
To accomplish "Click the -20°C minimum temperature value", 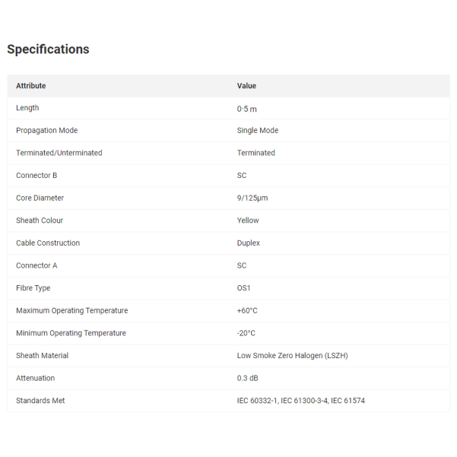I will pos(246,333).
